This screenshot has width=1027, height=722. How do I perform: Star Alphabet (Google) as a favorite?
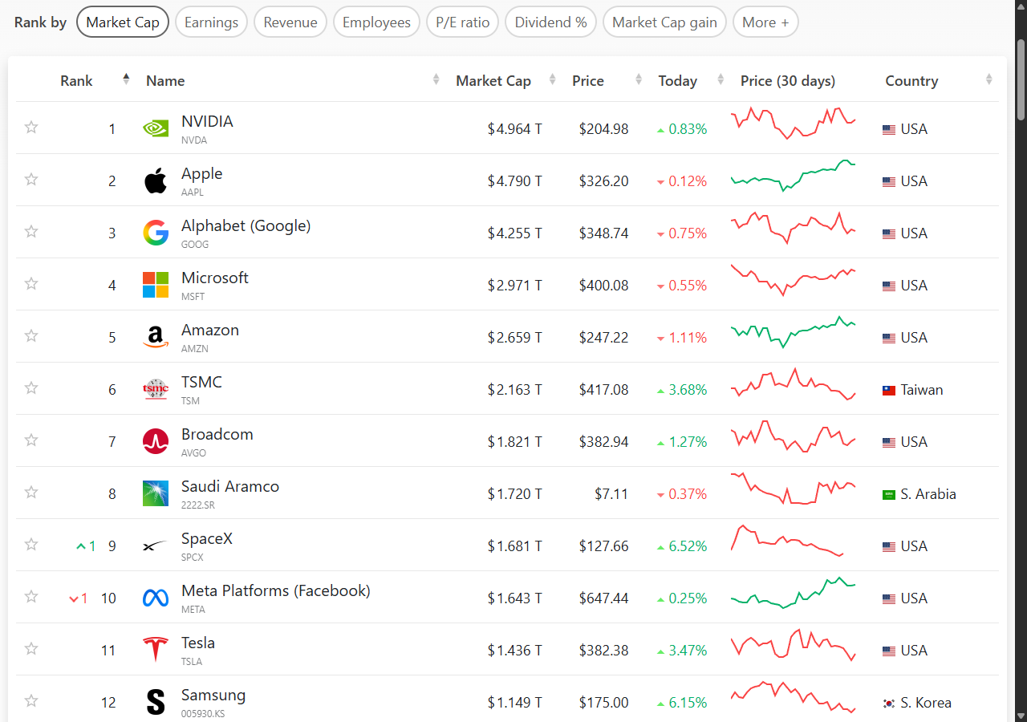tap(31, 231)
